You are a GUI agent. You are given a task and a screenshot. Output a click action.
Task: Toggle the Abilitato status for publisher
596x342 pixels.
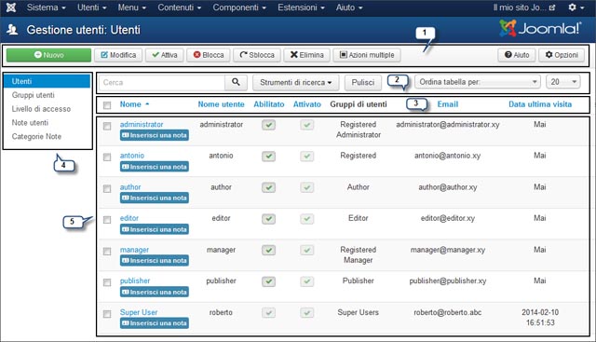coord(269,281)
